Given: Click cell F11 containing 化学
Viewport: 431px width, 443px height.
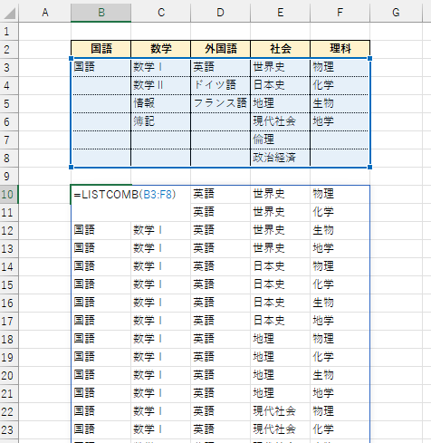Looking at the screenshot, I should point(340,212).
